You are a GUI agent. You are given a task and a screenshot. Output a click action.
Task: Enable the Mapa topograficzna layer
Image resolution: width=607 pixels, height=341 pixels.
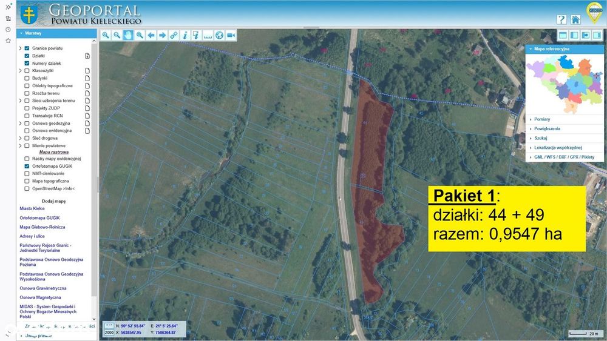[x=27, y=181]
